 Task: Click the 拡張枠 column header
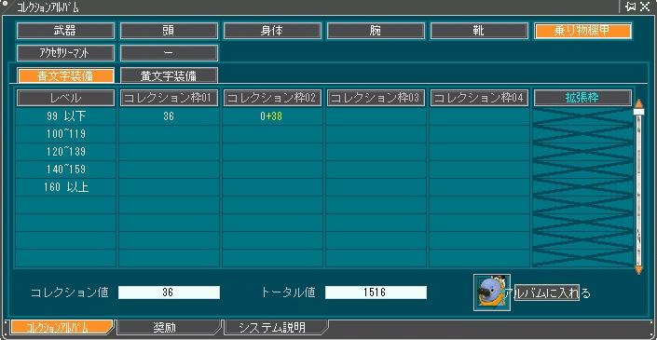[582, 98]
